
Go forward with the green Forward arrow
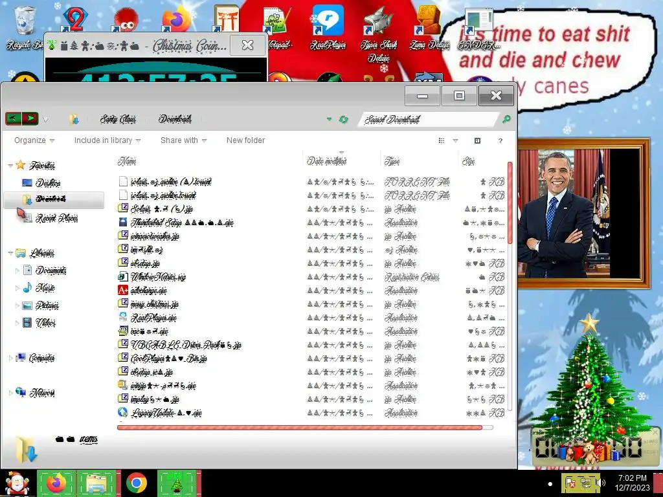click(30, 119)
